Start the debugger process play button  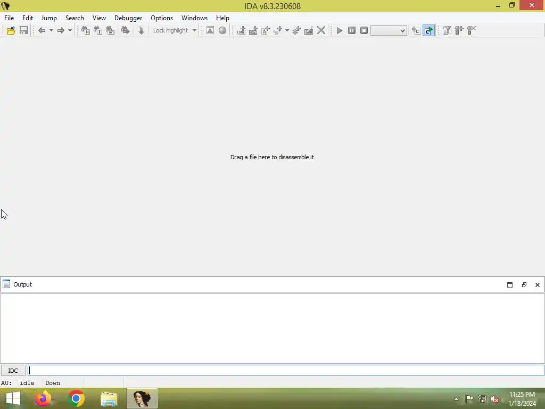point(340,30)
